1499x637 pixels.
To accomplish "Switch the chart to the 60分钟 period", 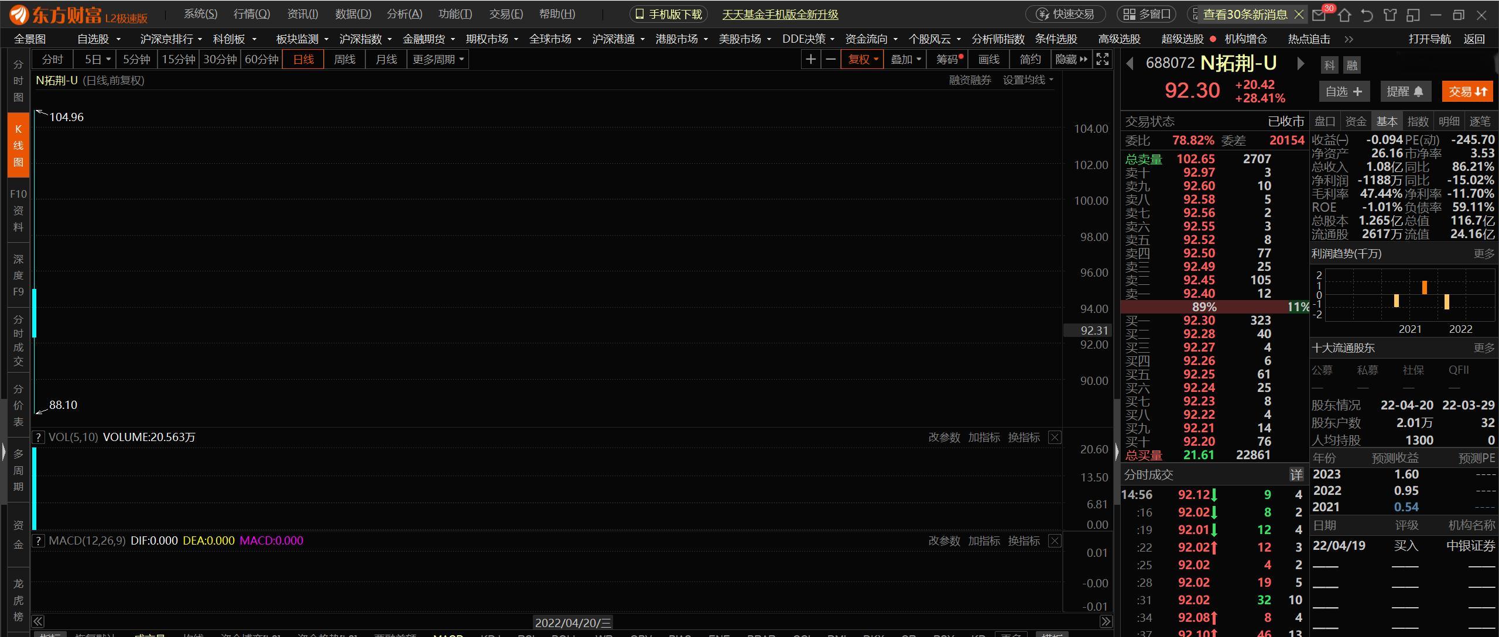I will pos(261,59).
